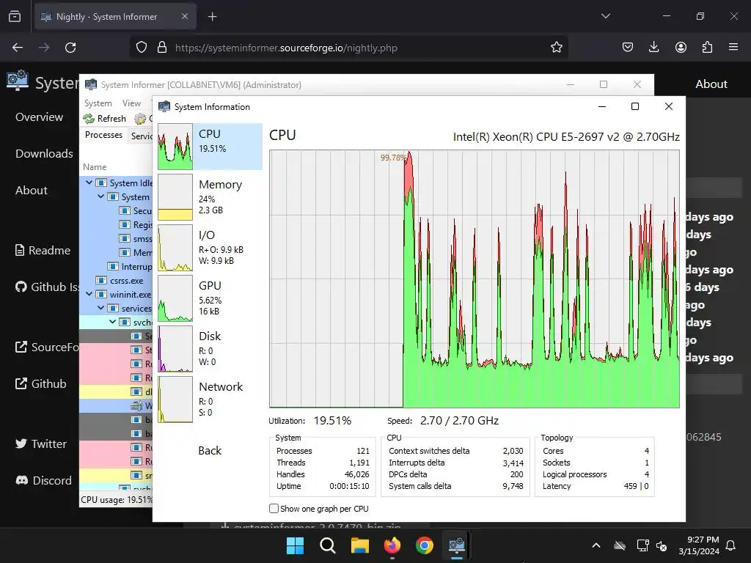The image size is (751, 563).
Task: Open the Discord link in the sidebar
Action: (x=43, y=480)
